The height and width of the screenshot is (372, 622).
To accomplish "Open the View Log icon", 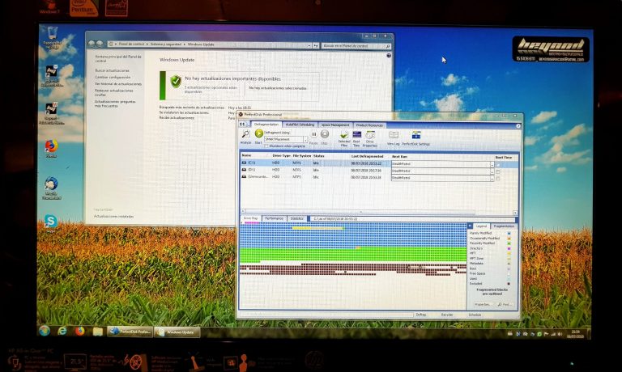I will click(393, 136).
